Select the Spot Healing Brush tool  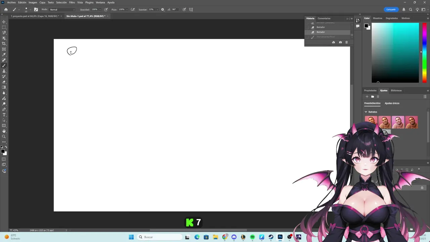(4, 60)
